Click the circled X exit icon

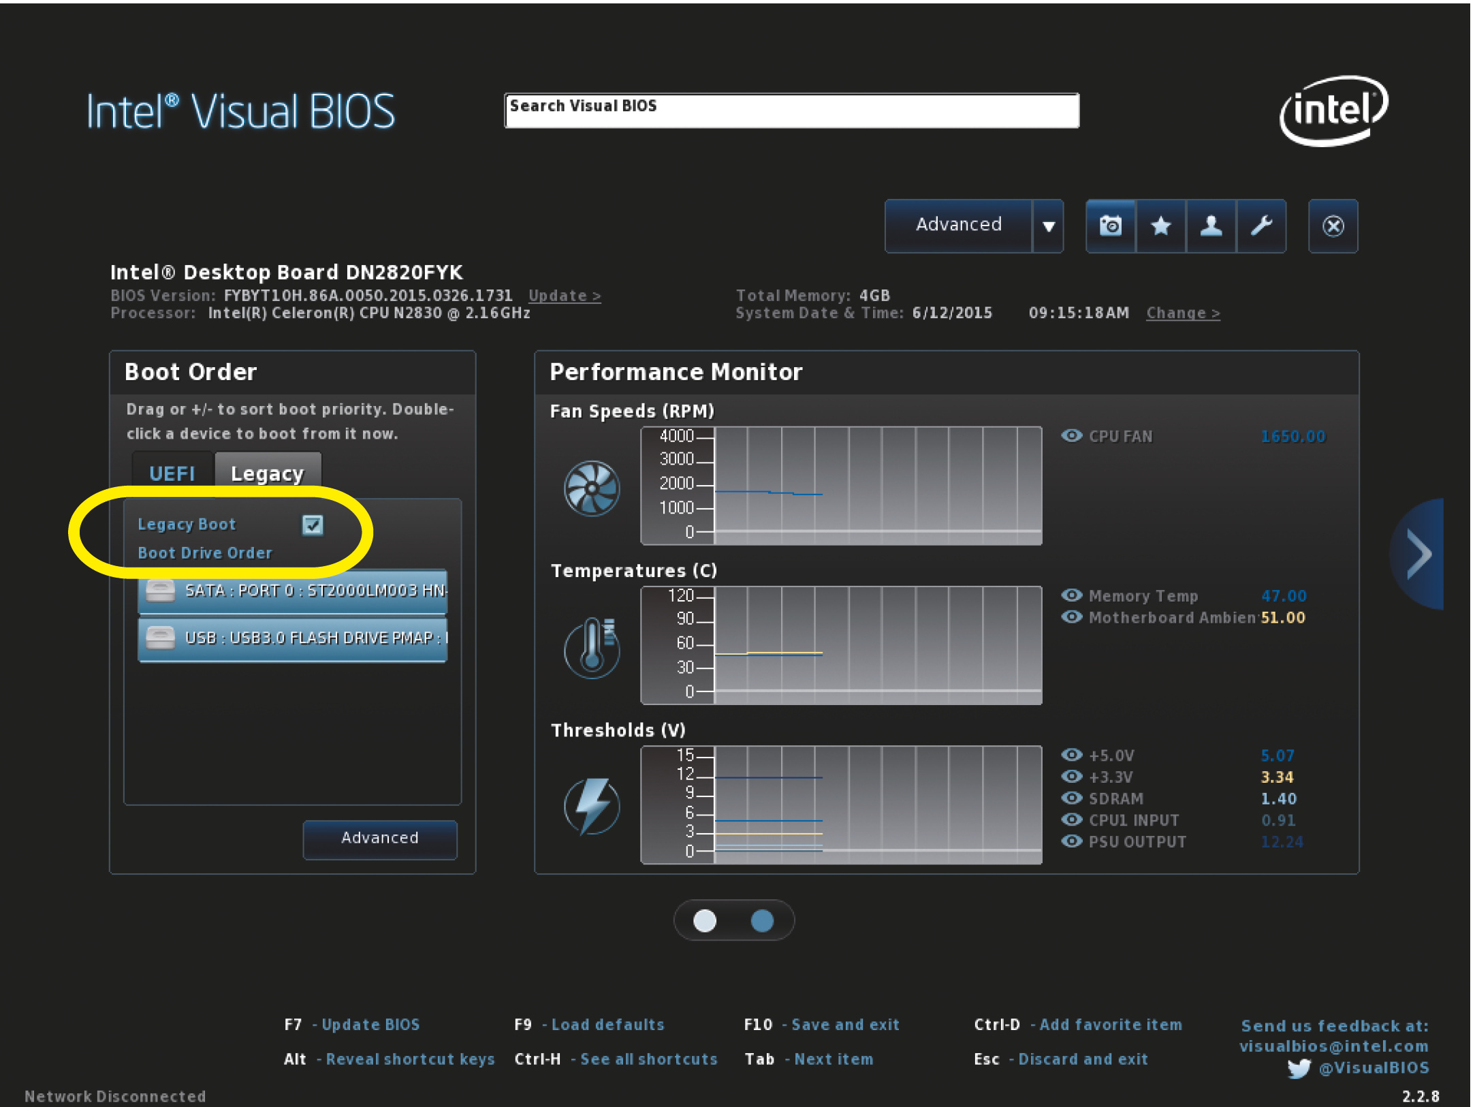(1333, 226)
